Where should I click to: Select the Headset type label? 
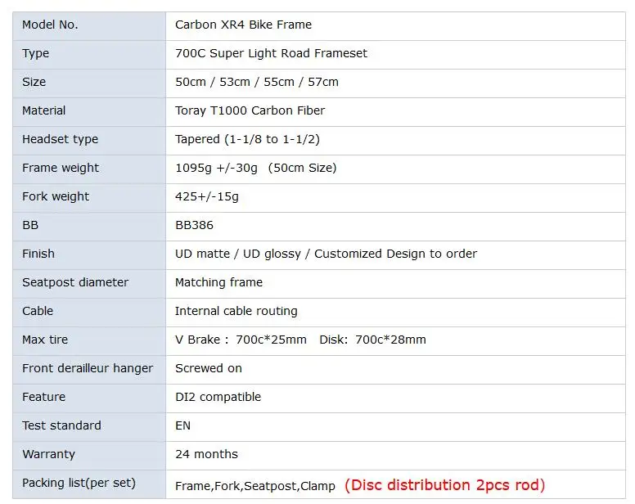pos(61,139)
